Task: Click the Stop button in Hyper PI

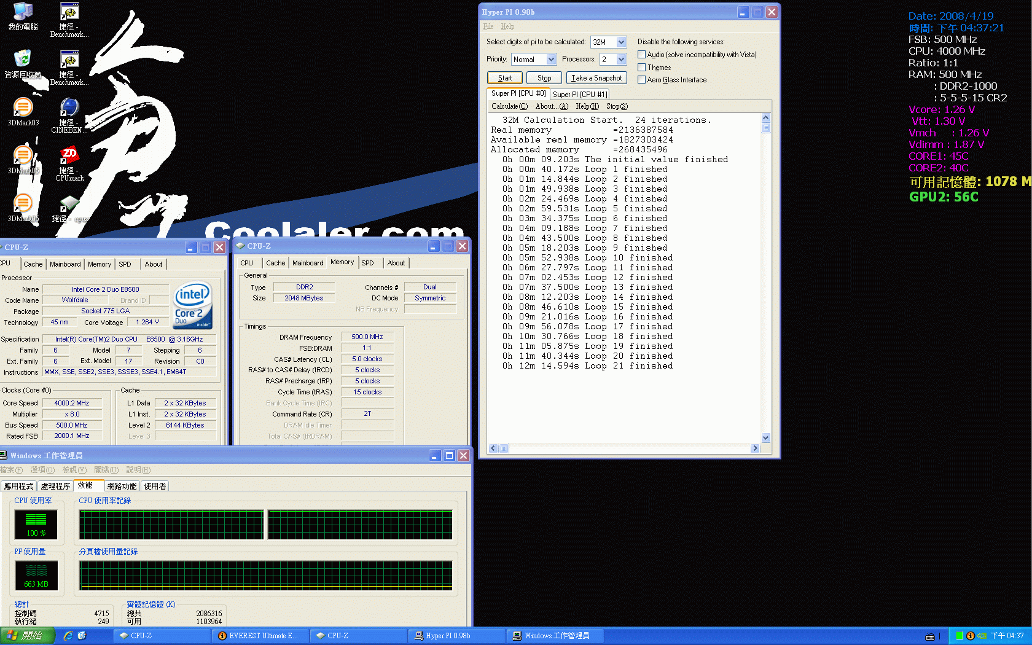Action: 544,78
